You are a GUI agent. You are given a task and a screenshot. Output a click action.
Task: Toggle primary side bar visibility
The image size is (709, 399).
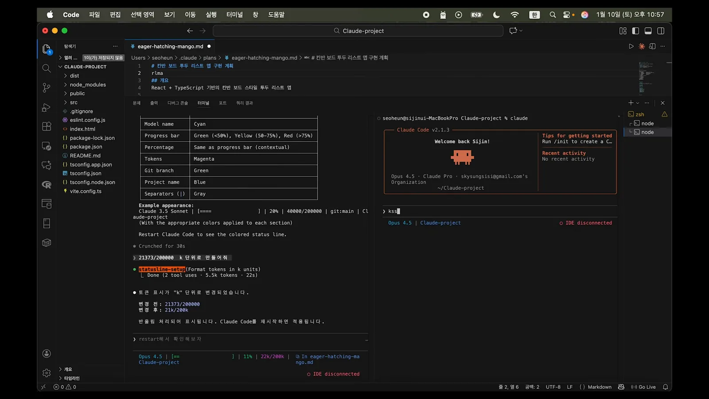tap(635, 31)
